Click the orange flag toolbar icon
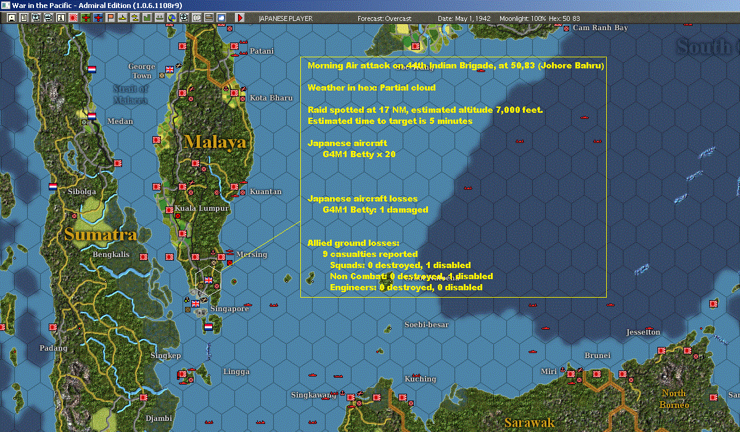Viewport: 740px width, 432px height. coord(111,18)
